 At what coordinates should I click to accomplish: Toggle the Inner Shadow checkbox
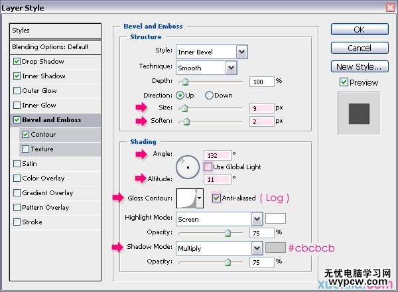click(x=17, y=76)
